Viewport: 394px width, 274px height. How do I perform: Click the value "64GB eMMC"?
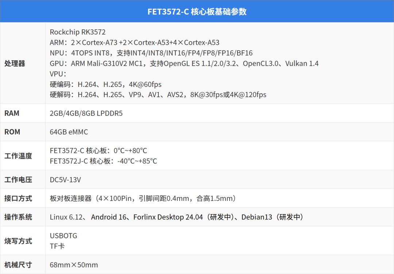[69, 132]
